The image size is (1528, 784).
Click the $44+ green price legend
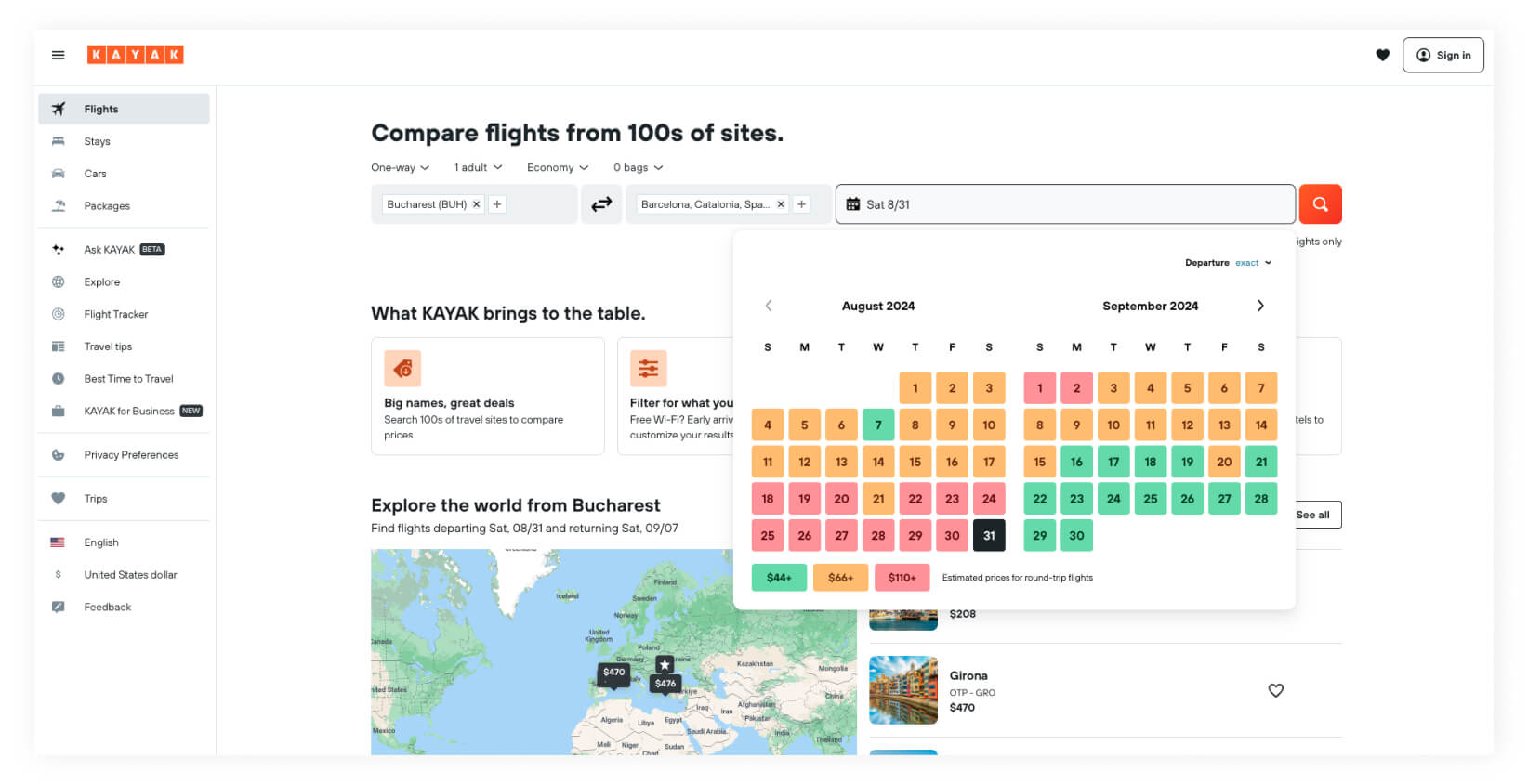[779, 578]
